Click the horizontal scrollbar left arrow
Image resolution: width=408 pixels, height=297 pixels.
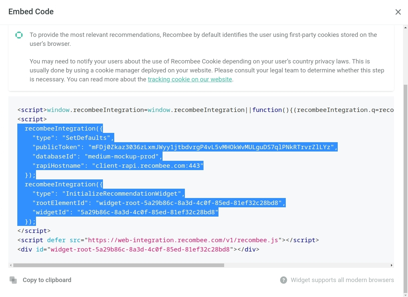(x=11, y=265)
